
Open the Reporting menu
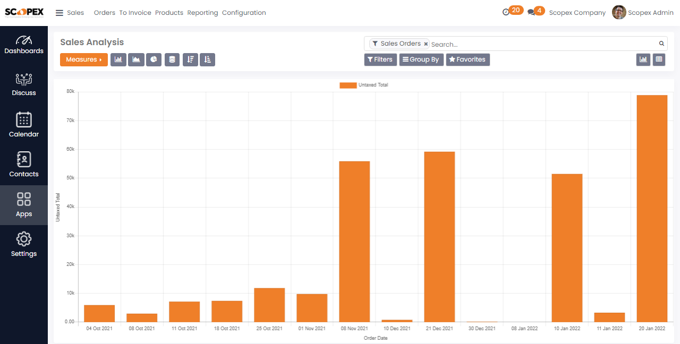[202, 13]
